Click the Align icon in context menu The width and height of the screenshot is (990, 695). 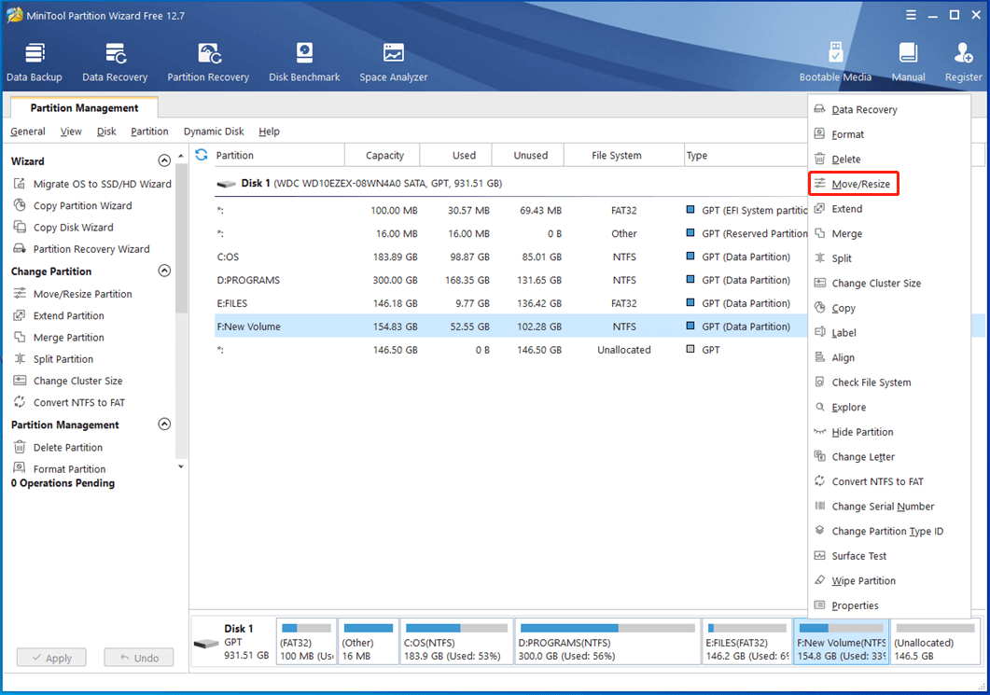coord(819,356)
